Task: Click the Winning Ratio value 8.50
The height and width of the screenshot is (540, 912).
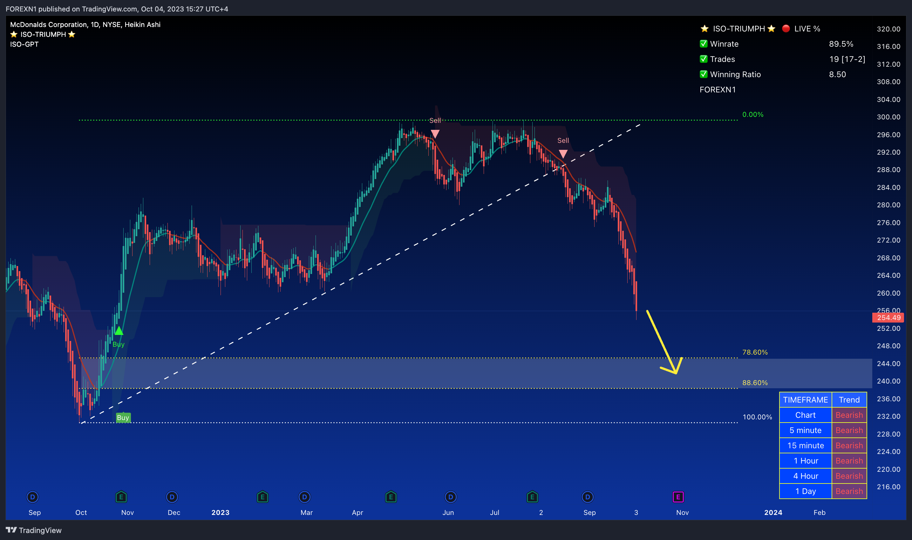Action: 837,74
